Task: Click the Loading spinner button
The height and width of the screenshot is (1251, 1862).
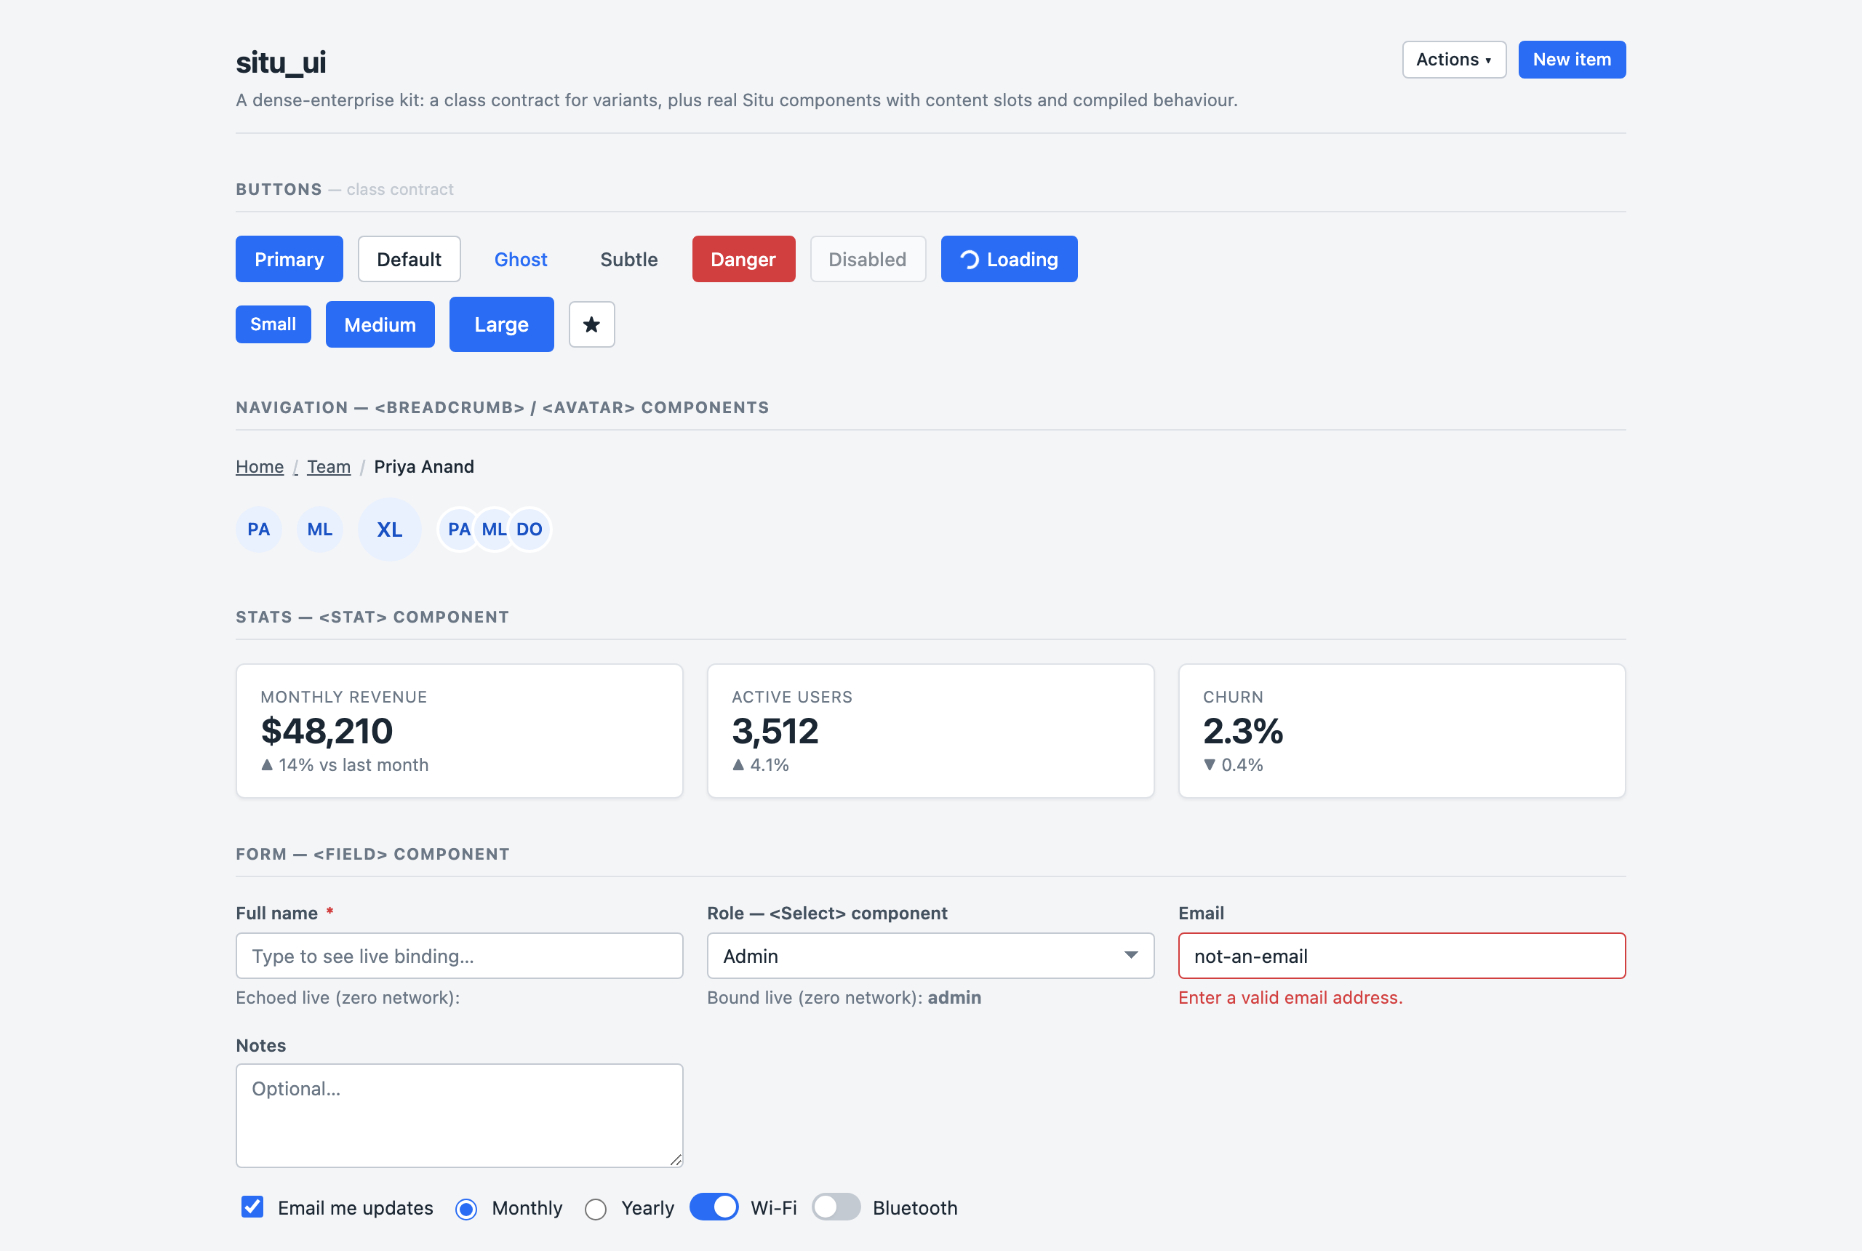Action: 1009,258
